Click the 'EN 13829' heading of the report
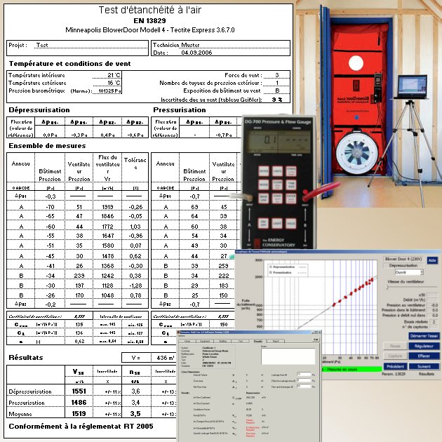Viewport: 442px width, 442px height. 149,20
